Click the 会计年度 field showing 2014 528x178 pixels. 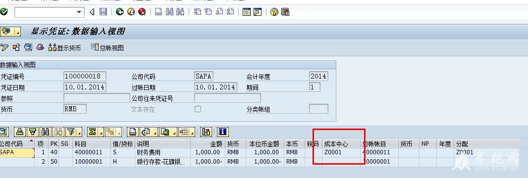coord(318,76)
